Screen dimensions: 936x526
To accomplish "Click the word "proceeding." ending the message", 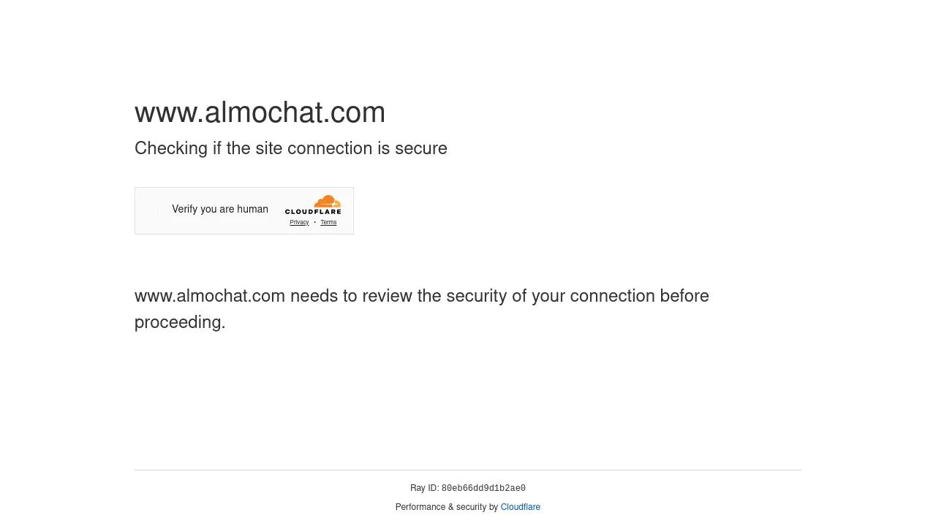I will click(x=180, y=322).
